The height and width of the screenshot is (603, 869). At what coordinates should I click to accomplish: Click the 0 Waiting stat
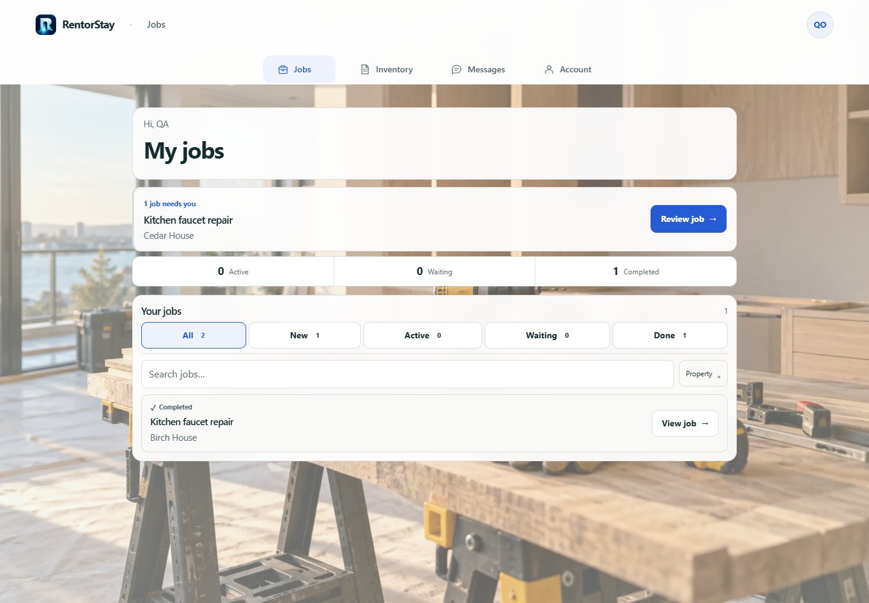[x=434, y=271]
